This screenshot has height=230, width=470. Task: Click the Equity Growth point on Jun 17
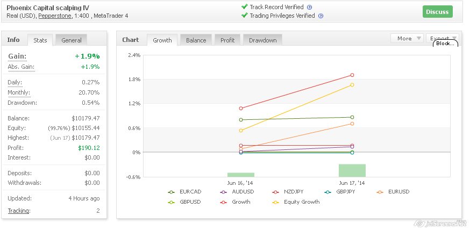(x=352, y=85)
